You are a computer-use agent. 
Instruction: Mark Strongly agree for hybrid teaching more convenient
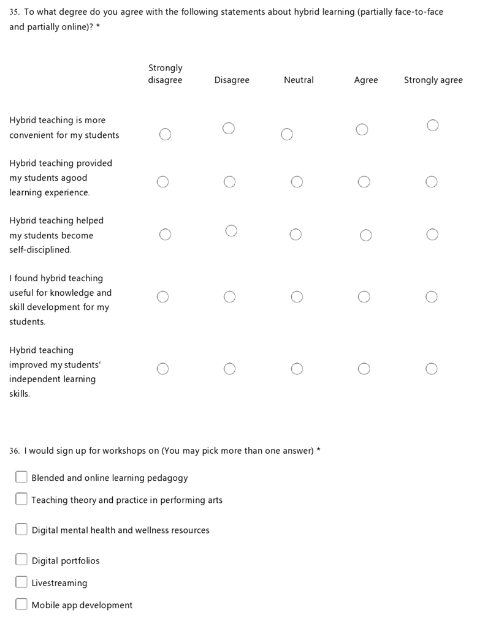tap(432, 126)
